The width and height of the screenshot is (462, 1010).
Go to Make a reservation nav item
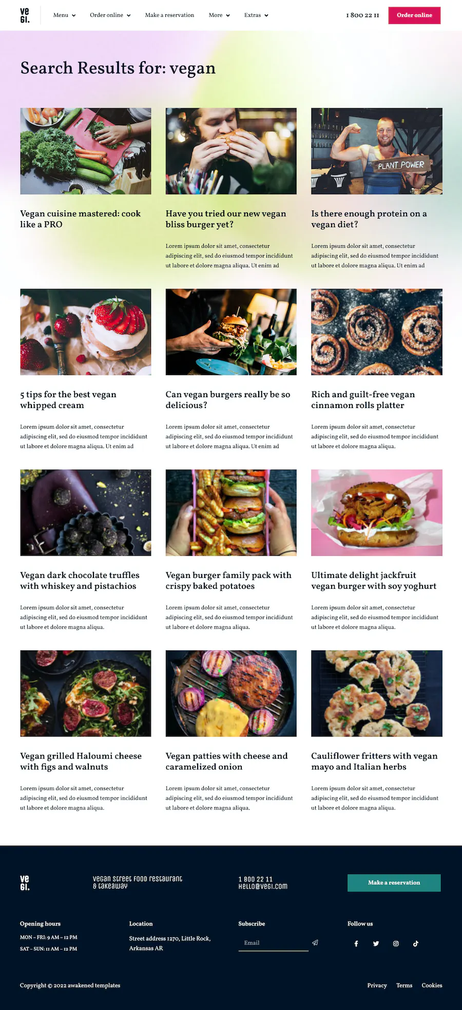(169, 15)
